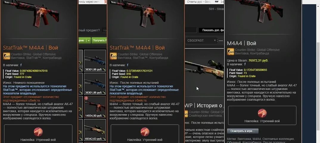Click the CS:GO game icon in left panel
Image resolution: width=320 pixels, height=143 pixels.
click(x=7, y=56)
